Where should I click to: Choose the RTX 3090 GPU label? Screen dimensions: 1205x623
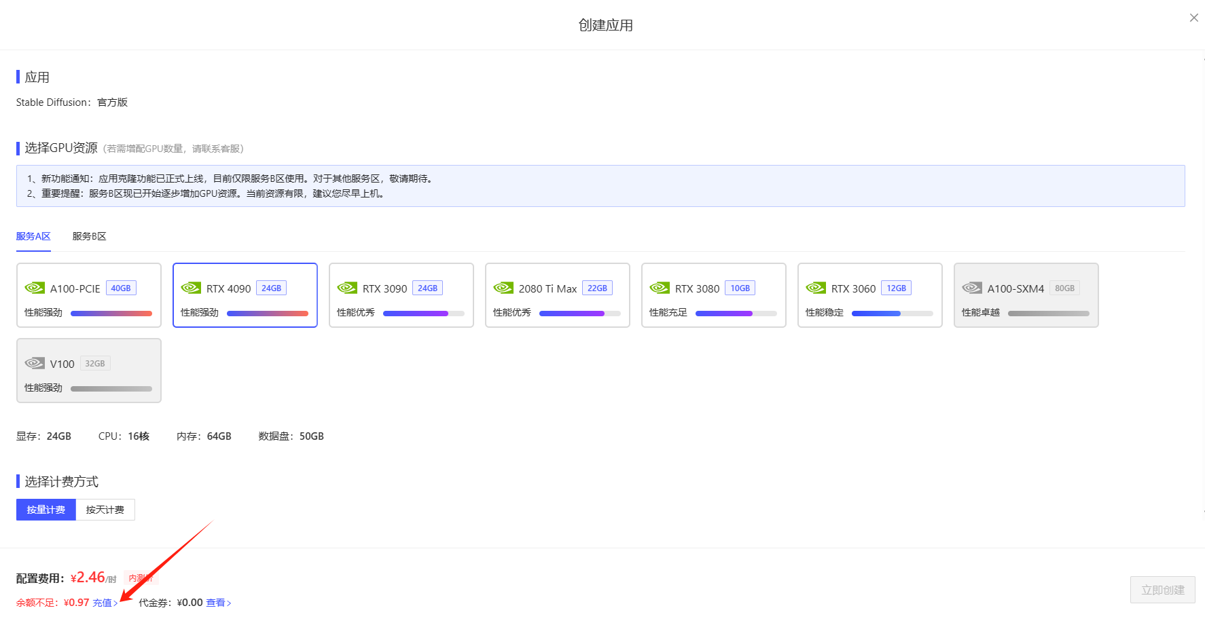point(385,288)
